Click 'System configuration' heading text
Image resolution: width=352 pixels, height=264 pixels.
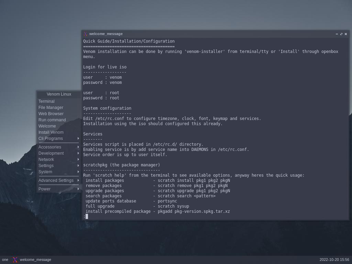(107, 108)
